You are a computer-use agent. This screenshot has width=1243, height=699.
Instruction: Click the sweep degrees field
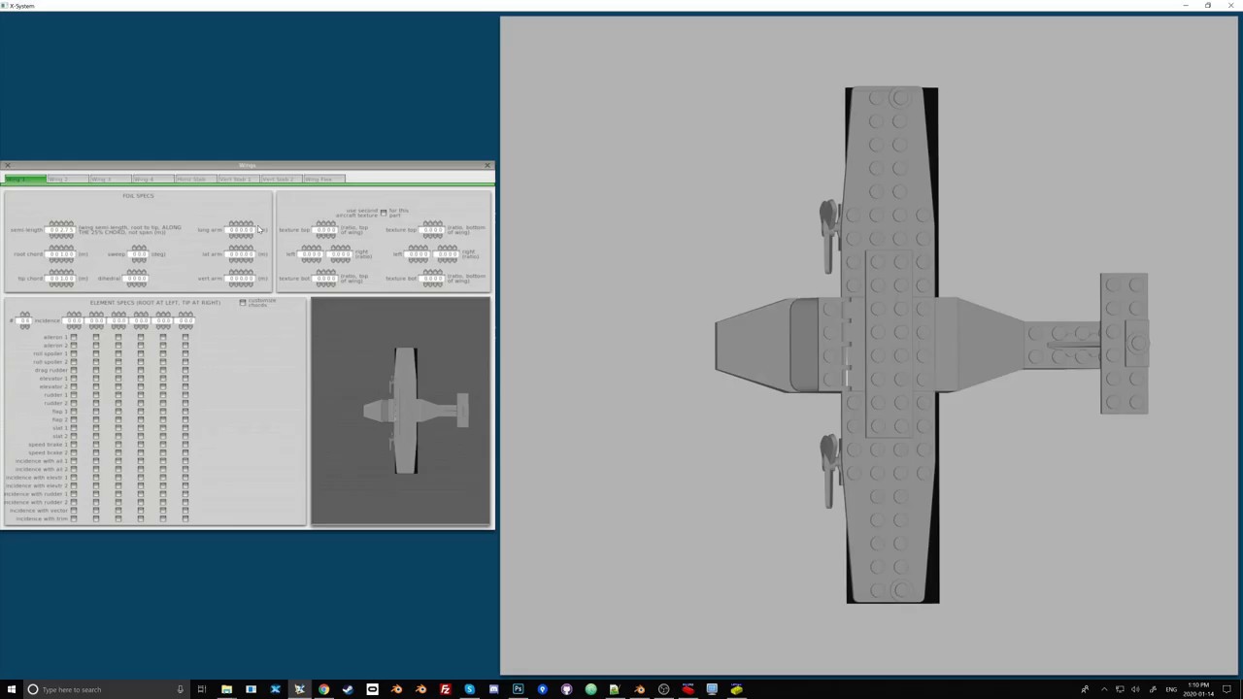pyautogui.click(x=138, y=254)
